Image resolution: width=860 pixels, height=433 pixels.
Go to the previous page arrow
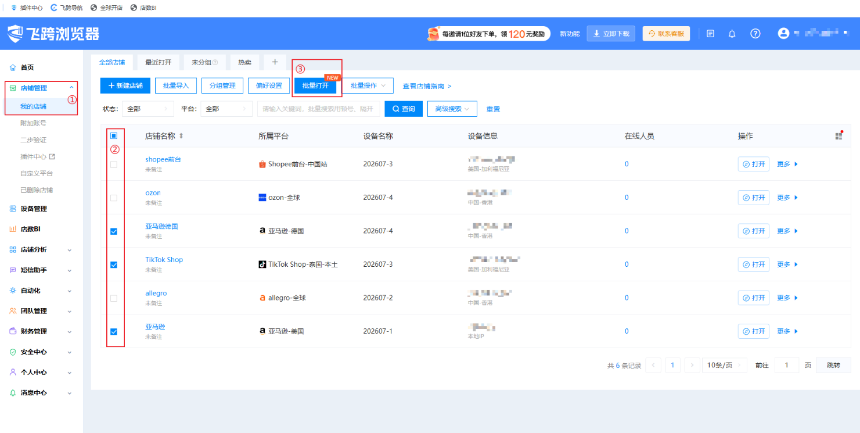(x=653, y=366)
